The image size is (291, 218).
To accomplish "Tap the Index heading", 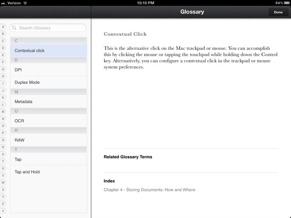I will click(109, 181).
